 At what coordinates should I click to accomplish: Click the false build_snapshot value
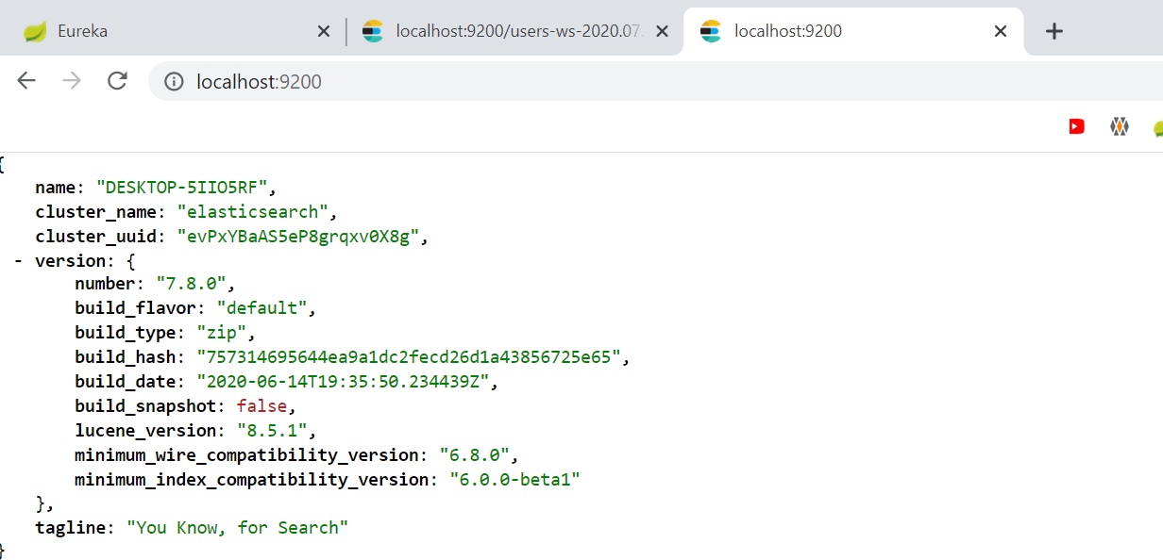(x=261, y=406)
